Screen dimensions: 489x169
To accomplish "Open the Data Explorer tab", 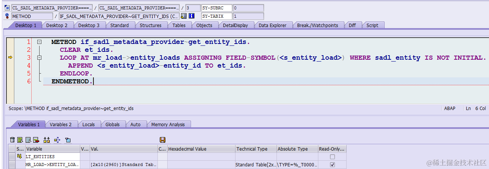I will (272, 25).
